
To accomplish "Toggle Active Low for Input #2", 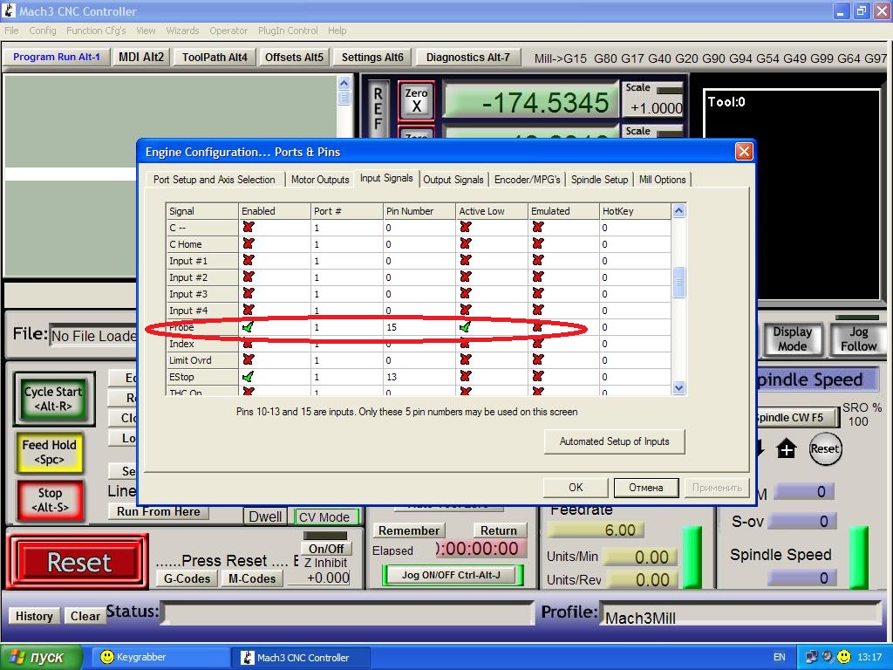I will [466, 277].
